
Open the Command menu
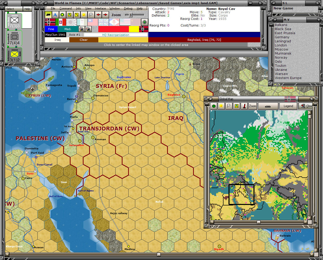coord(65,8)
